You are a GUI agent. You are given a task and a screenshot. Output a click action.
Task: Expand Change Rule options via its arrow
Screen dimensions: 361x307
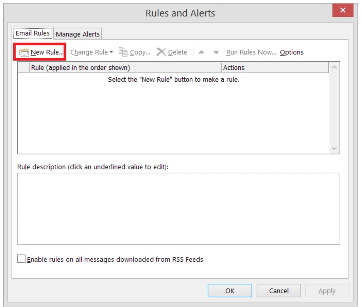[x=111, y=52]
